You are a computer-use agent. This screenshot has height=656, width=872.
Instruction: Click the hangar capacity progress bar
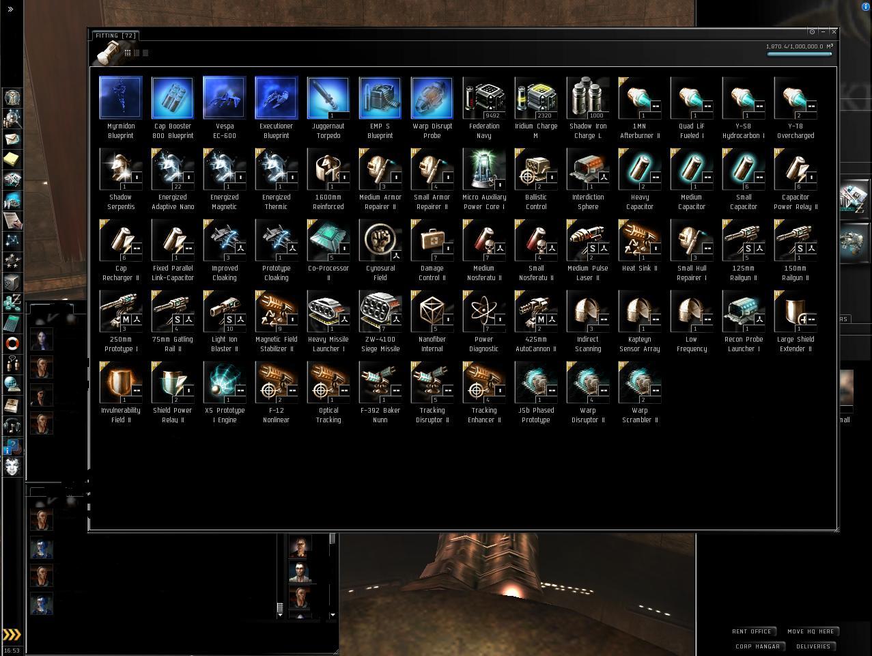click(800, 54)
